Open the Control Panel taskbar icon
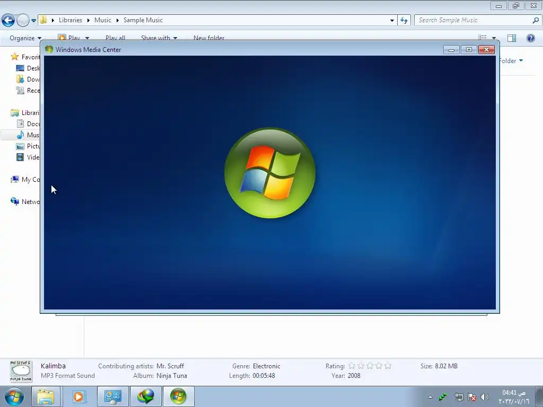543x407 pixels. 112,396
